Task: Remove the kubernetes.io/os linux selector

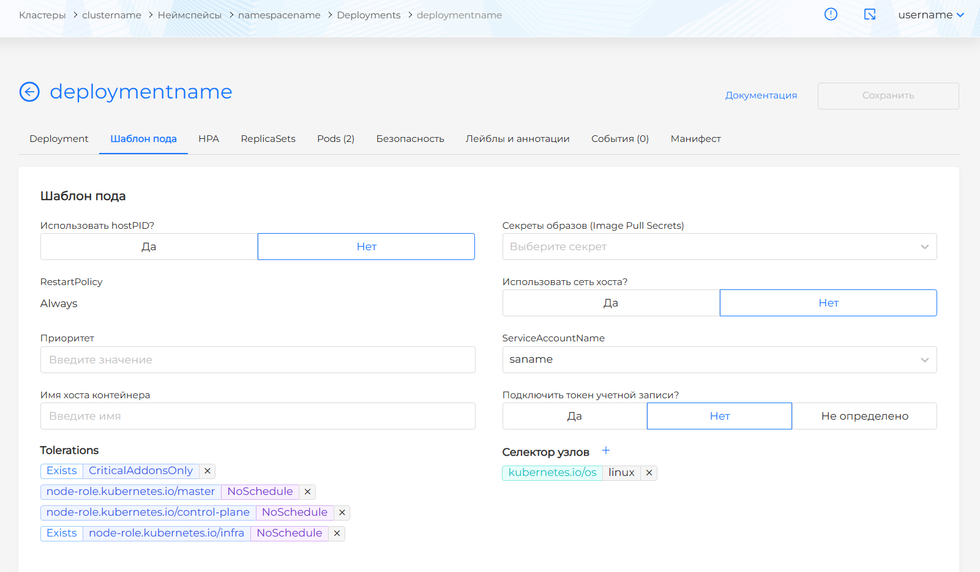Action: click(649, 473)
